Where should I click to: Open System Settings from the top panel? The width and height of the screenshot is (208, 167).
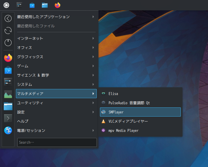pos(19,5)
